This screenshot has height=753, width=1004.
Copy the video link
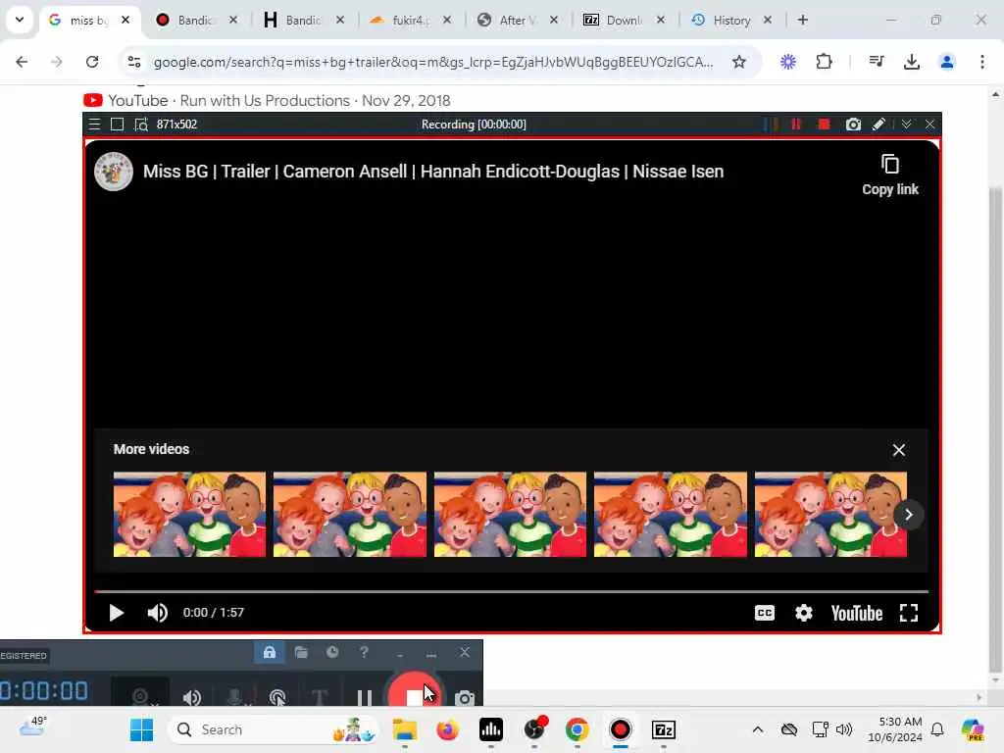coord(890,175)
